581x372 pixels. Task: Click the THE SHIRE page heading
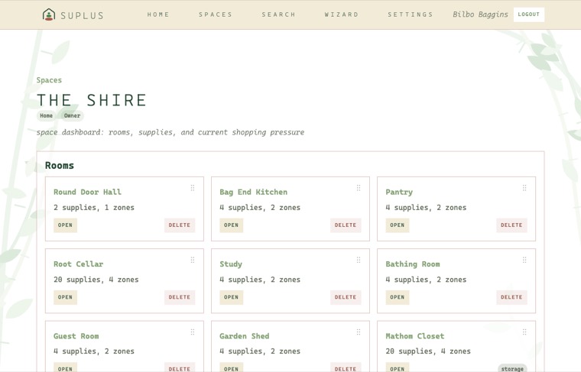pos(92,100)
